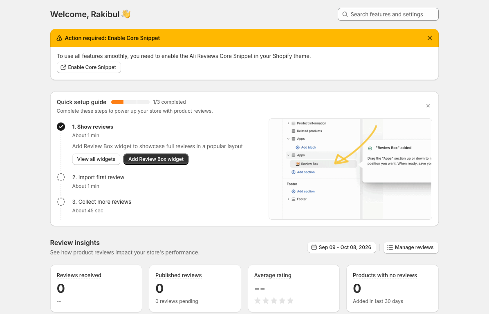This screenshot has height=314, width=489.
Task: Click the Review insights heading
Action: (75, 243)
